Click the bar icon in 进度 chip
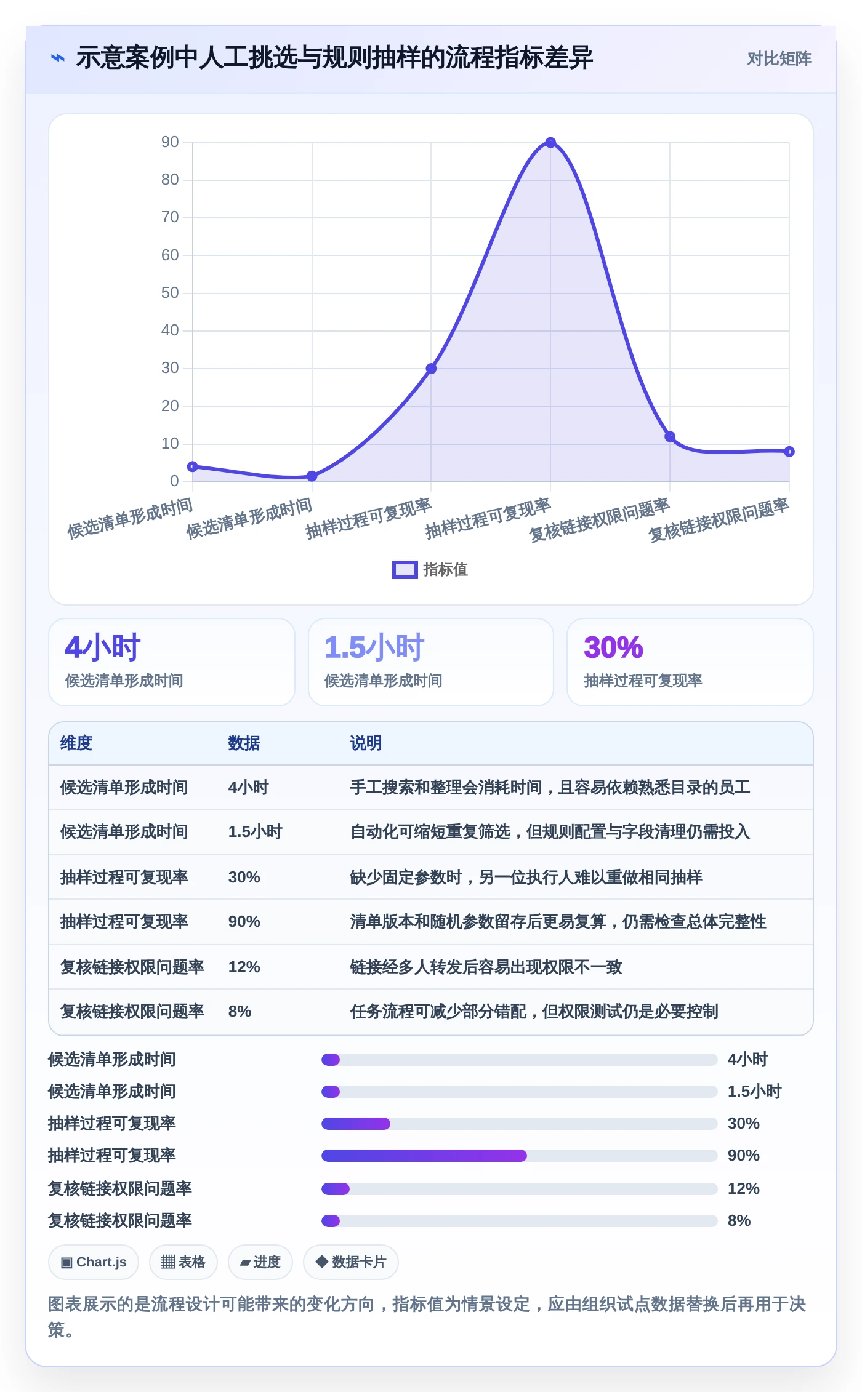The image size is (862, 1392). point(245,1263)
